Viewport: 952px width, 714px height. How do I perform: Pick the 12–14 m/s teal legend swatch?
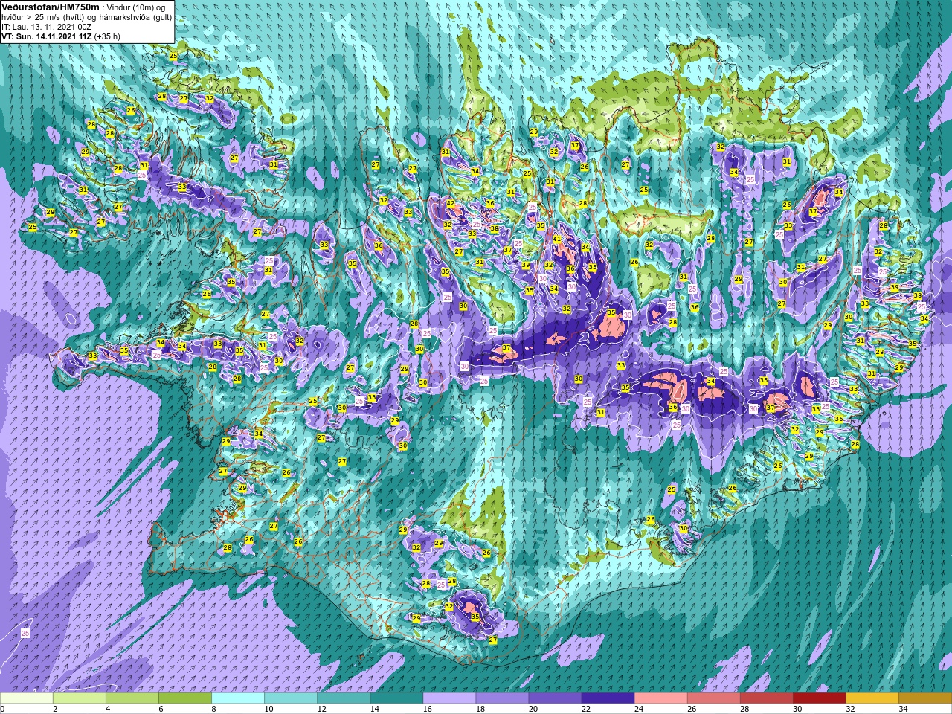344,698
